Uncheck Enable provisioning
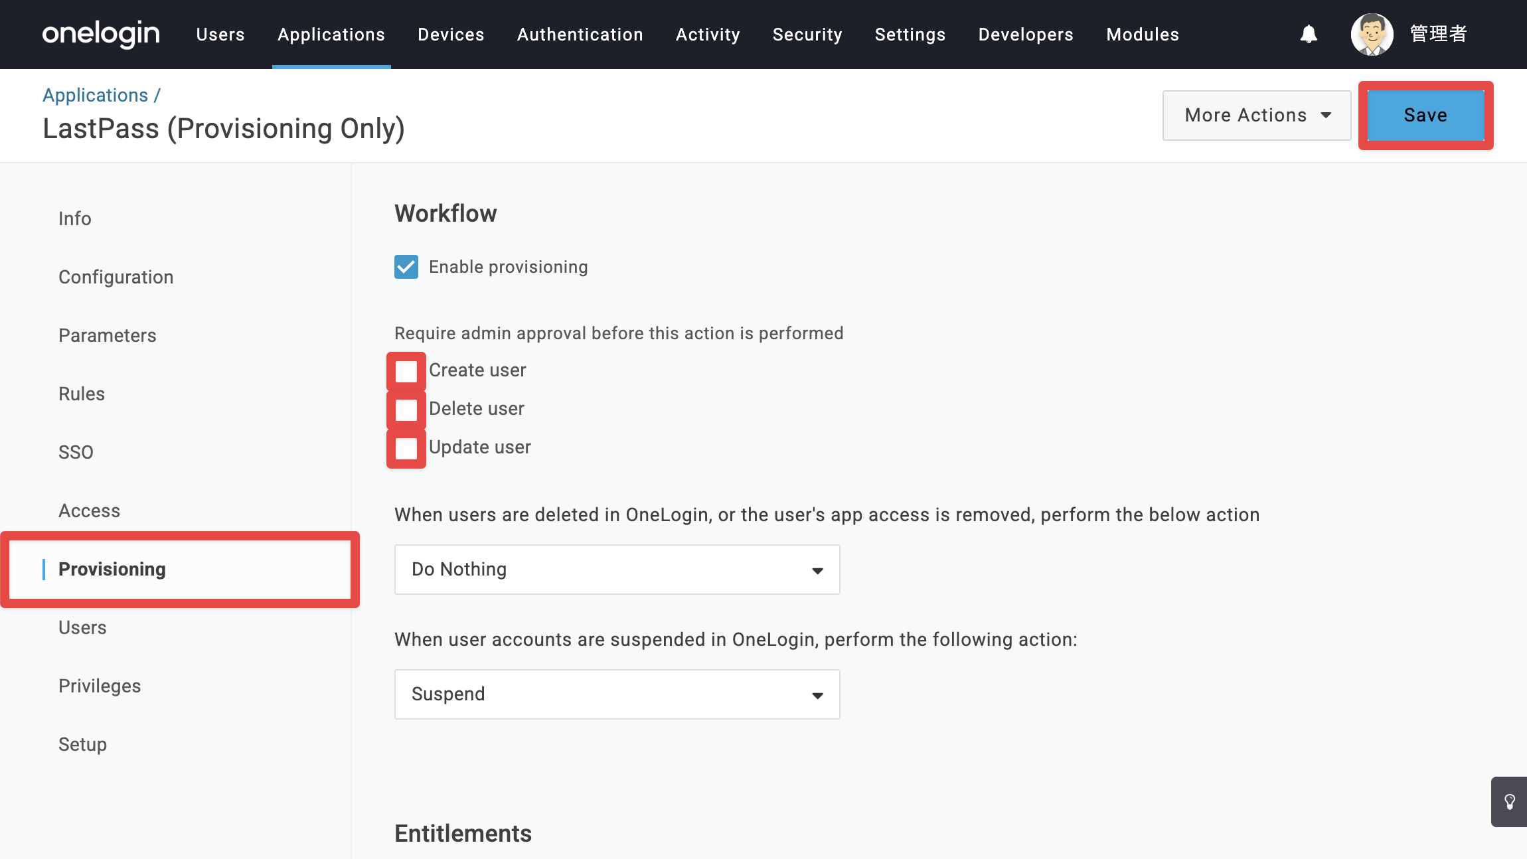Screen dimensions: 1527x859 pos(406,267)
